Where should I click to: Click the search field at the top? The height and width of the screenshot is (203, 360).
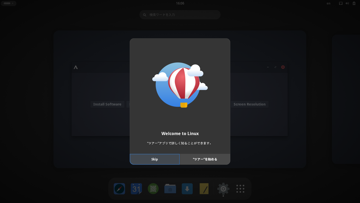(x=180, y=15)
